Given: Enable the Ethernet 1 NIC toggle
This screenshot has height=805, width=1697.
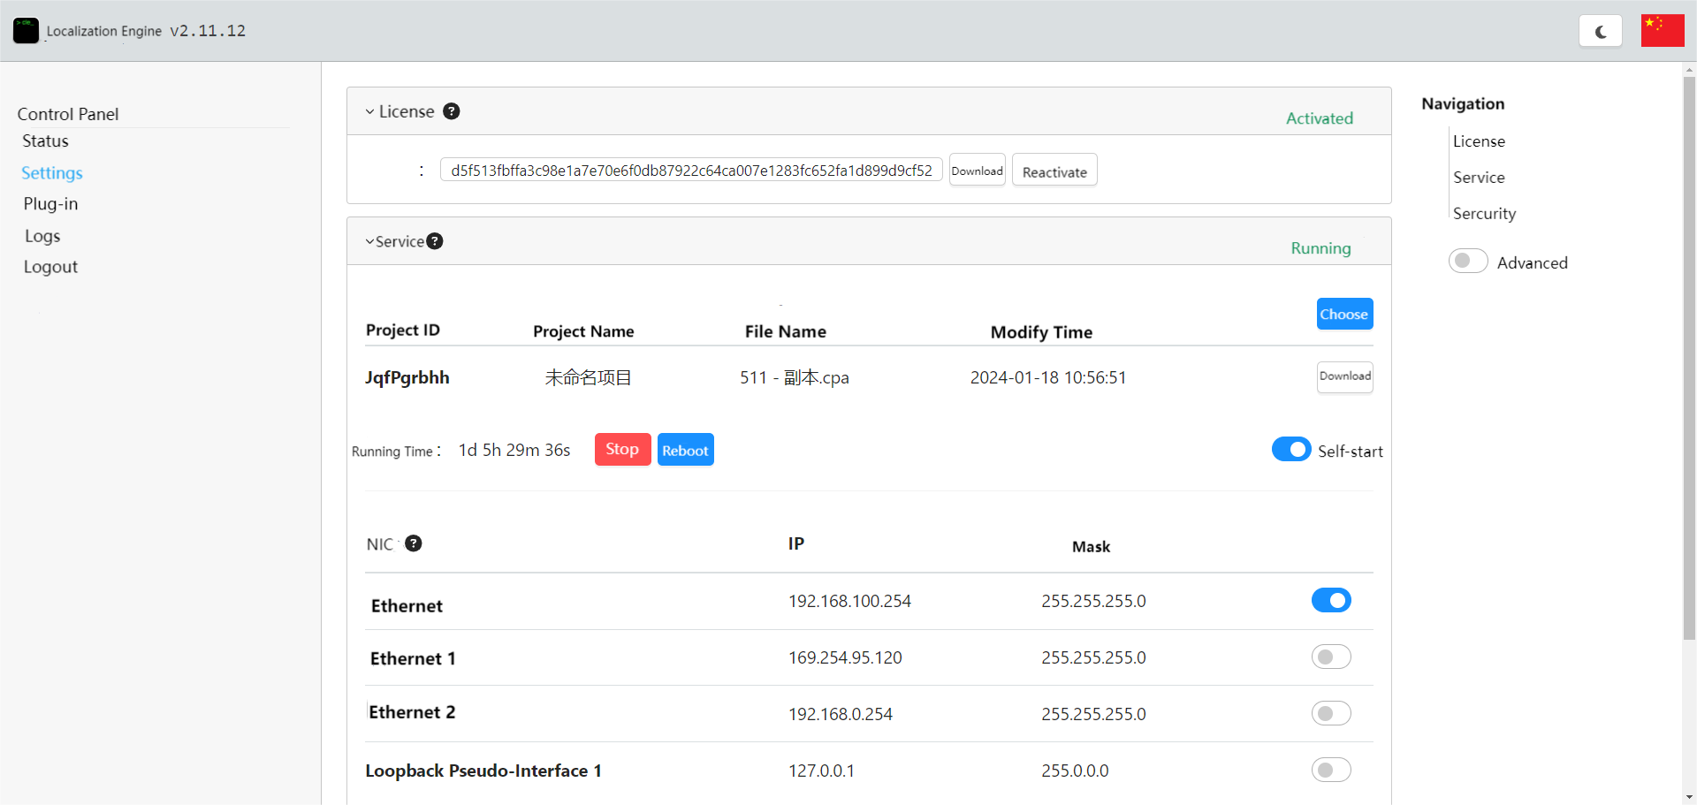Looking at the screenshot, I should [x=1330, y=657].
